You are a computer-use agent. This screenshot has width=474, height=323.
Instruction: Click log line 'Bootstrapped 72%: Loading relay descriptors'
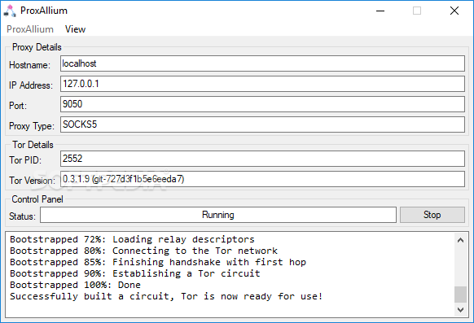(132, 239)
